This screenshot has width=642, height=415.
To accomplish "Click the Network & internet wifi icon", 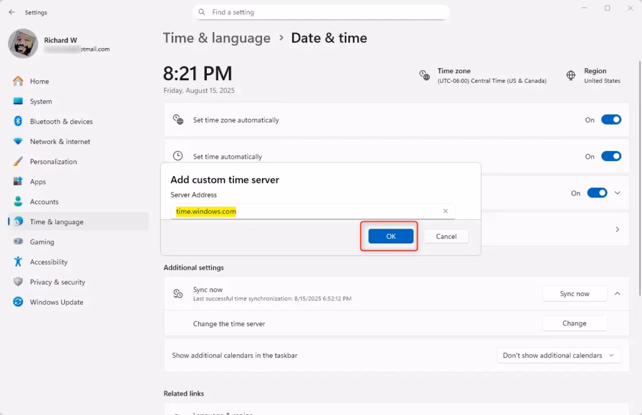I will pos(18,141).
